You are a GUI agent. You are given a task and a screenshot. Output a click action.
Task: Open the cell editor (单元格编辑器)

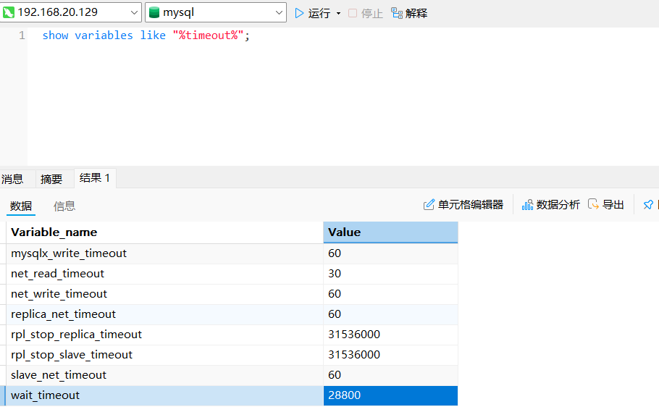[463, 205]
